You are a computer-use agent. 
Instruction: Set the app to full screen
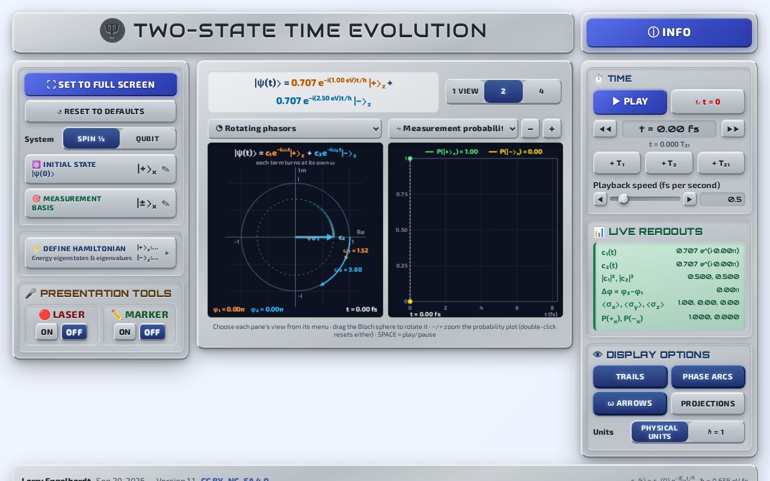(x=100, y=84)
